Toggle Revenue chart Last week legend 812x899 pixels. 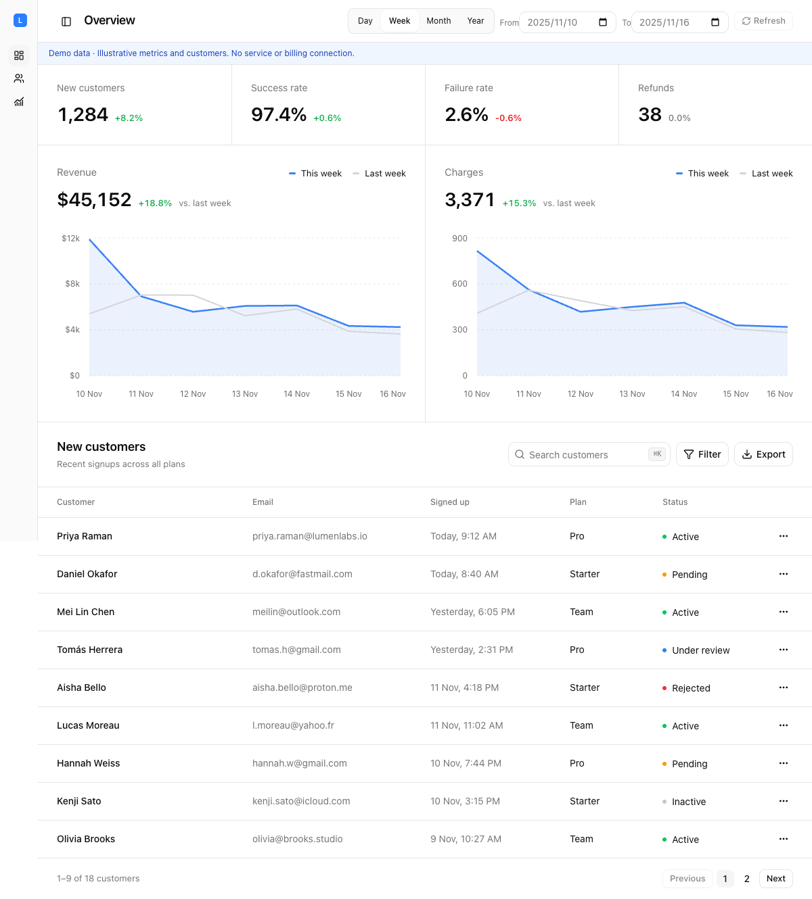point(379,174)
